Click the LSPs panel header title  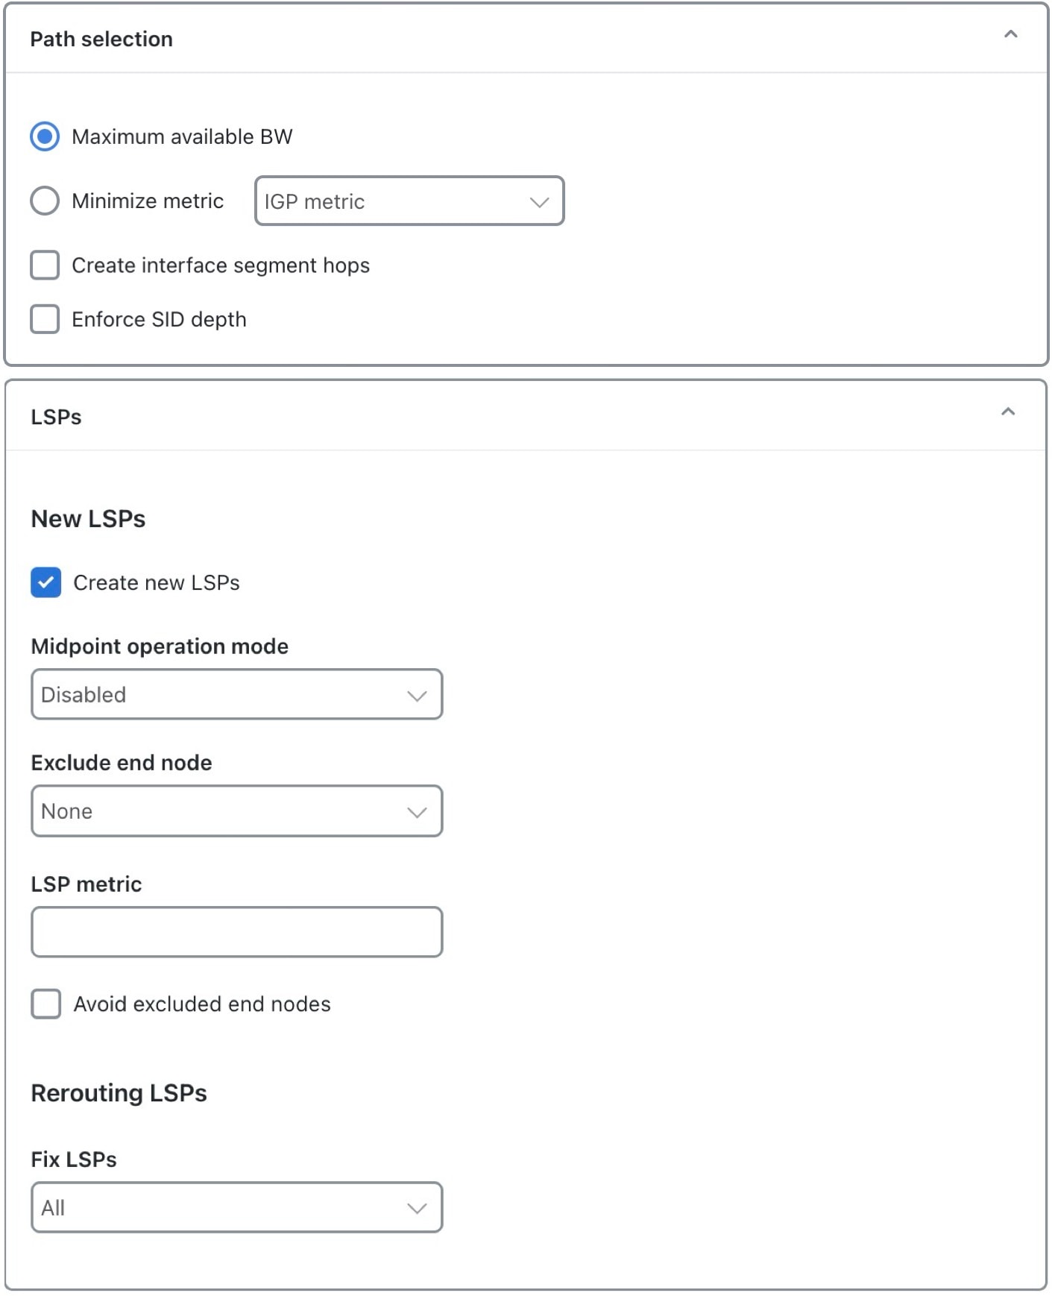tap(57, 417)
